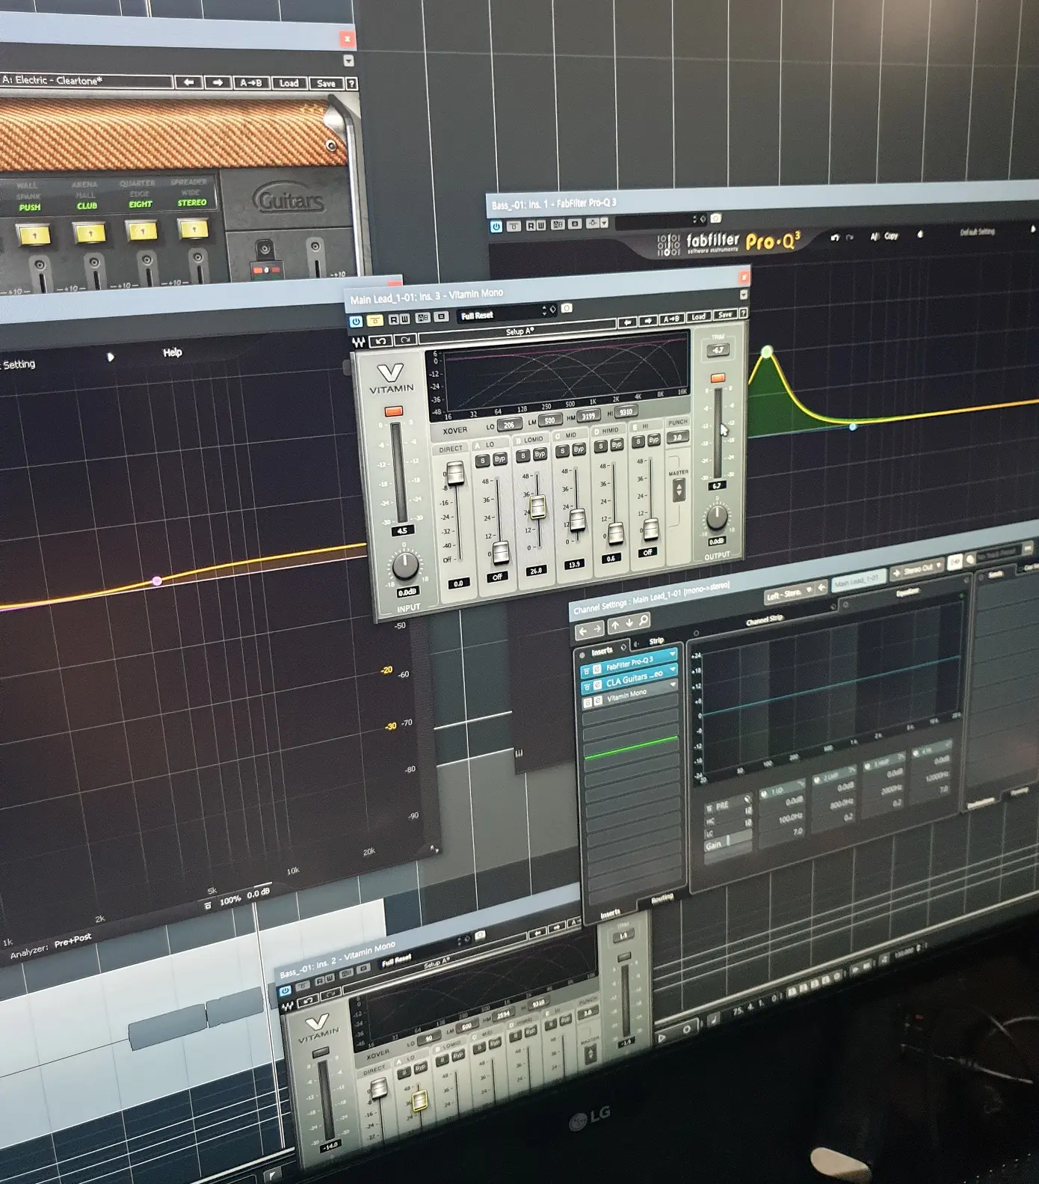Image resolution: width=1039 pixels, height=1184 pixels.
Task: Go to previous preset in CLA Guitars window
Action: point(188,82)
